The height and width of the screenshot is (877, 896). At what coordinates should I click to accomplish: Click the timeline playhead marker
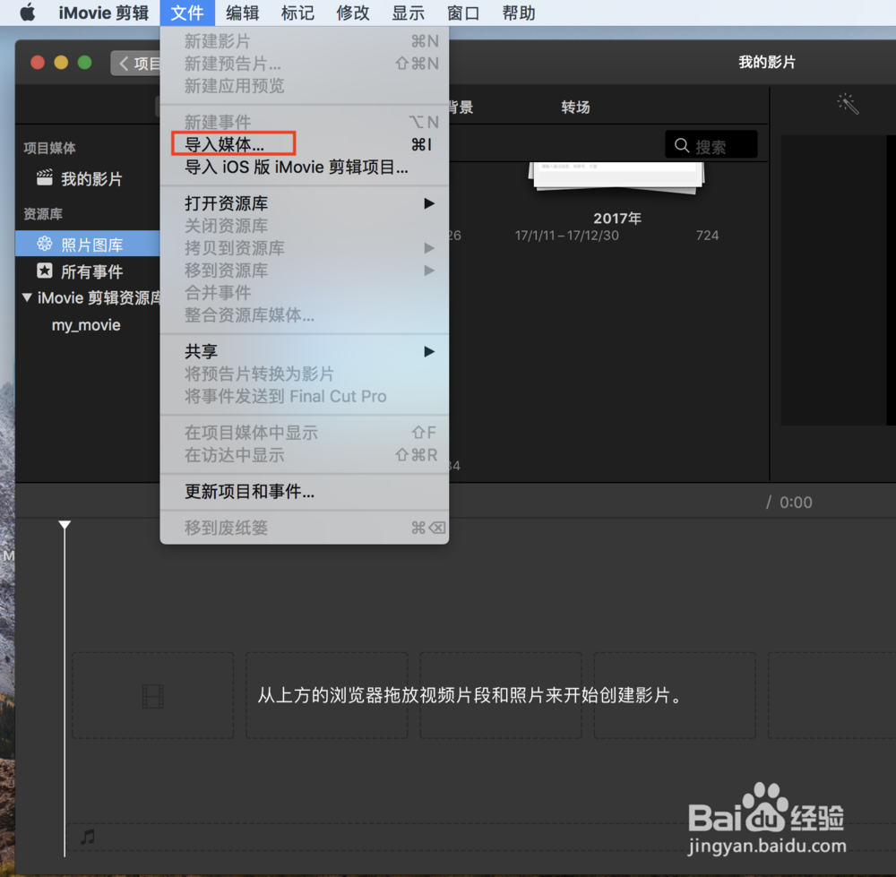pyautogui.click(x=65, y=524)
